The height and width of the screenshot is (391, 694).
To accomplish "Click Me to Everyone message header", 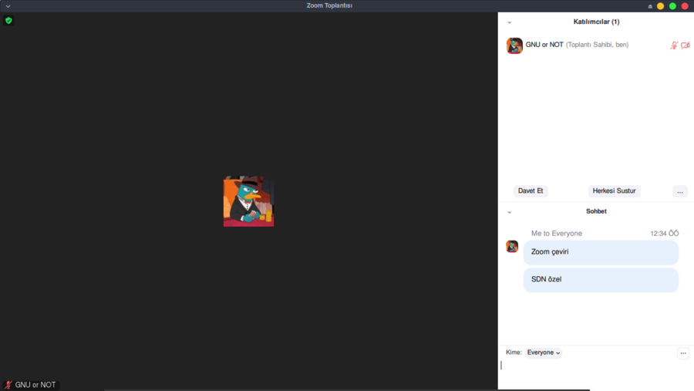I will [x=556, y=234].
